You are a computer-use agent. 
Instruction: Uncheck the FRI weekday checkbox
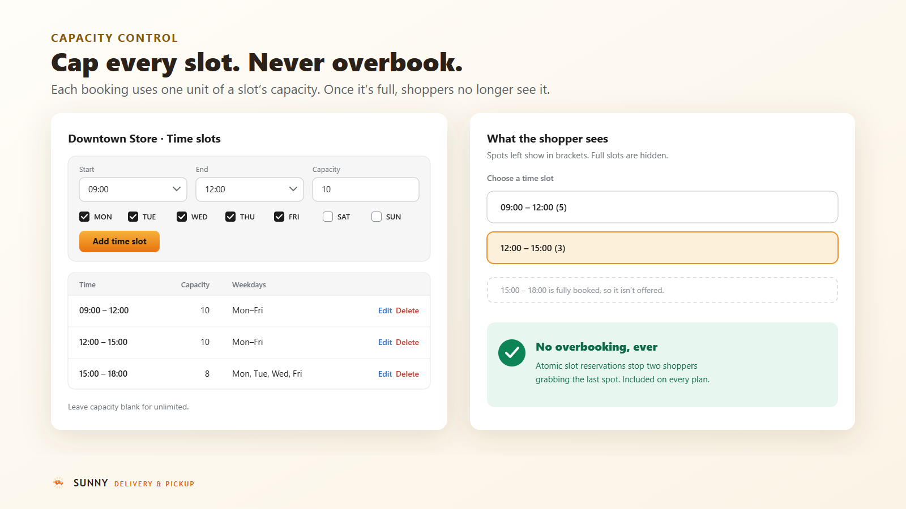click(279, 217)
